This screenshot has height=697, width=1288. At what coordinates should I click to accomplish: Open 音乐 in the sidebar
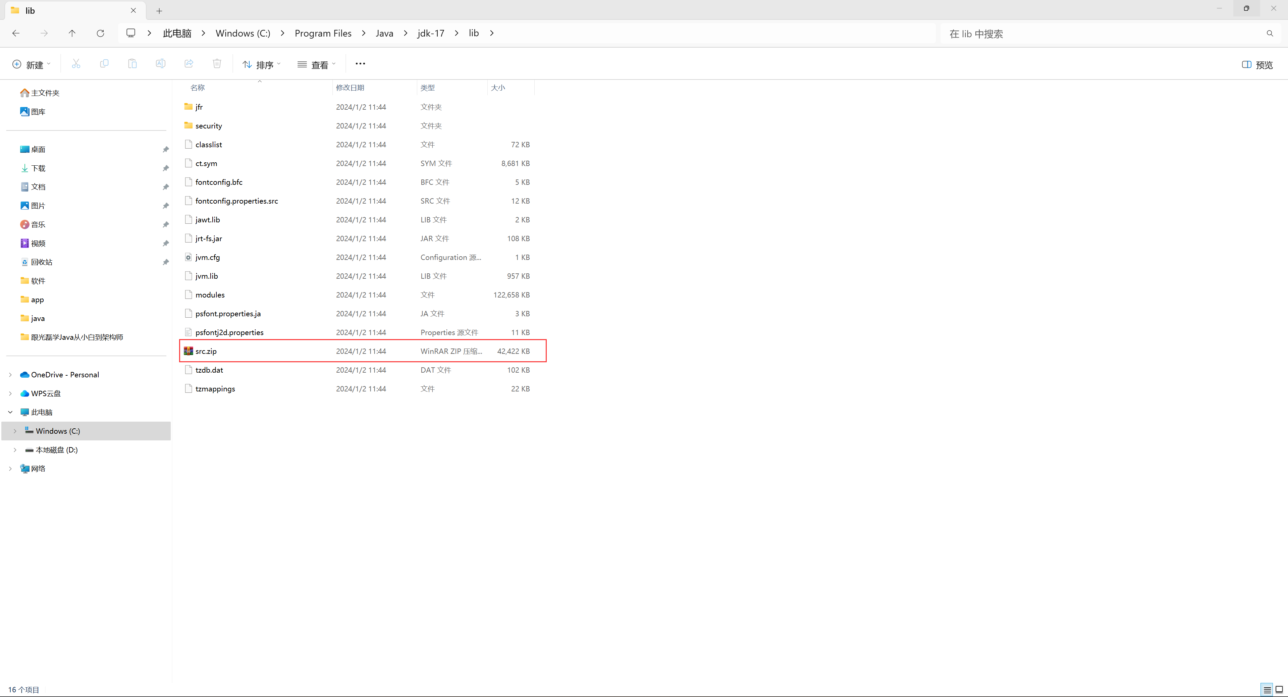tap(38, 224)
